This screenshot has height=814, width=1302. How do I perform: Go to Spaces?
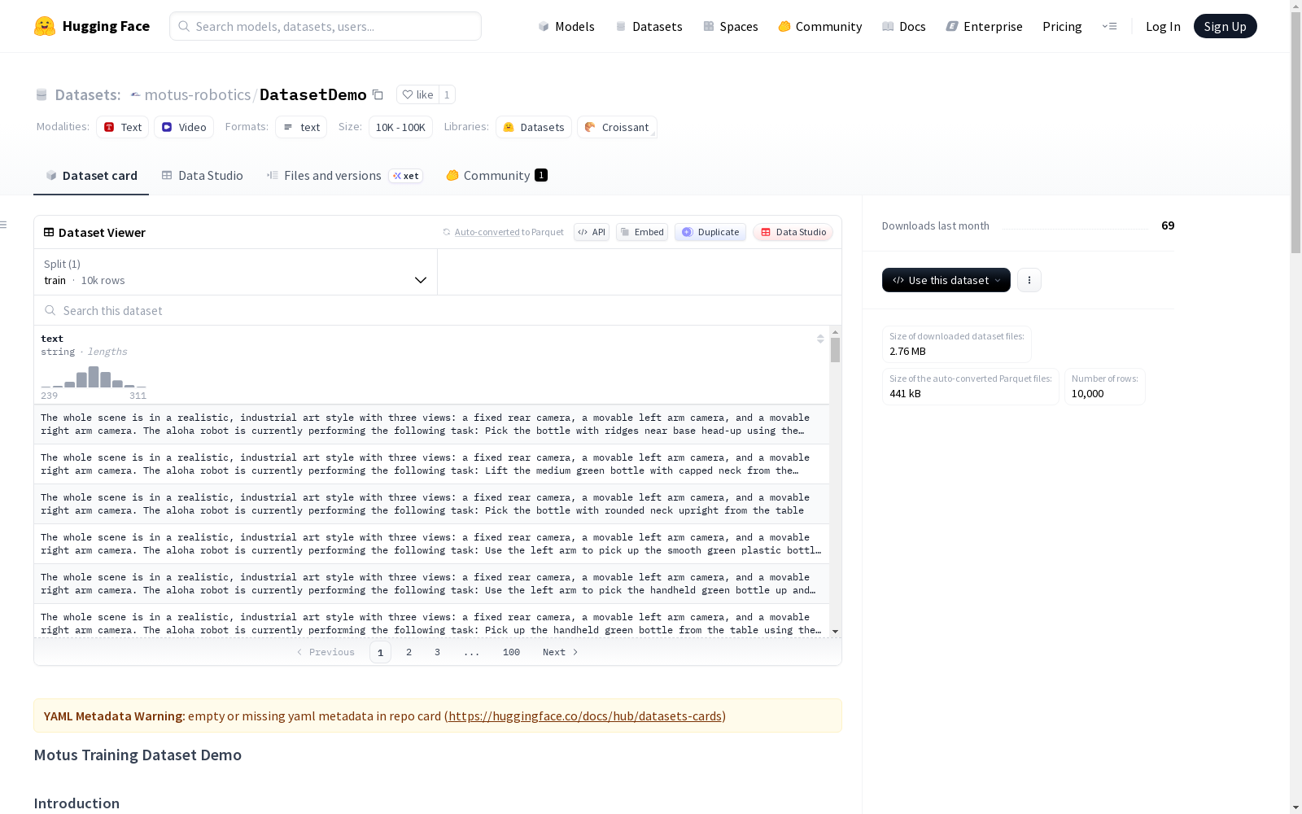click(730, 26)
